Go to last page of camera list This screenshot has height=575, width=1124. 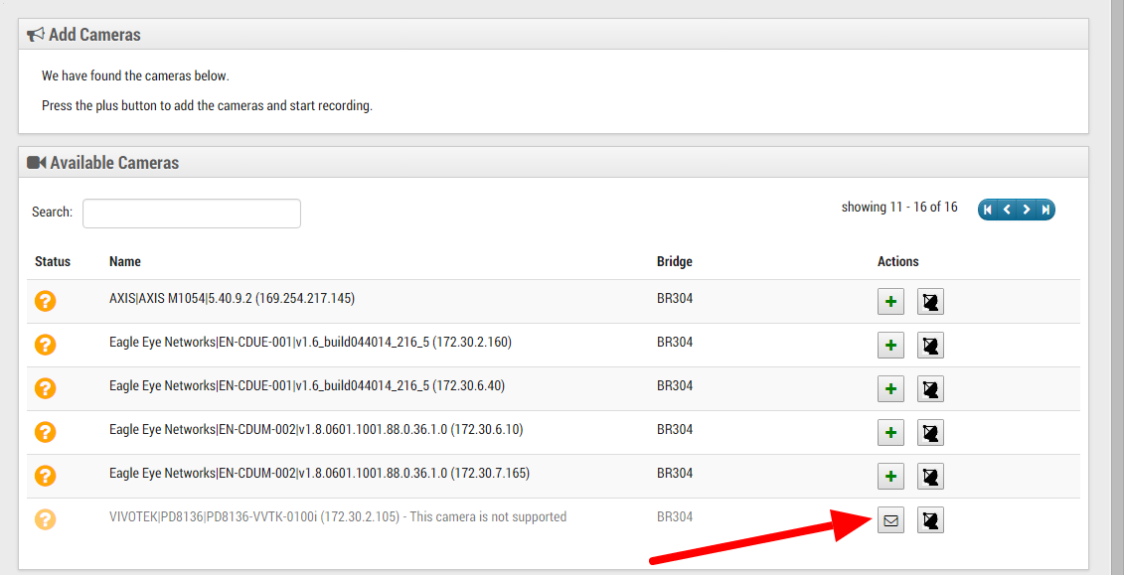coord(1045,210)
